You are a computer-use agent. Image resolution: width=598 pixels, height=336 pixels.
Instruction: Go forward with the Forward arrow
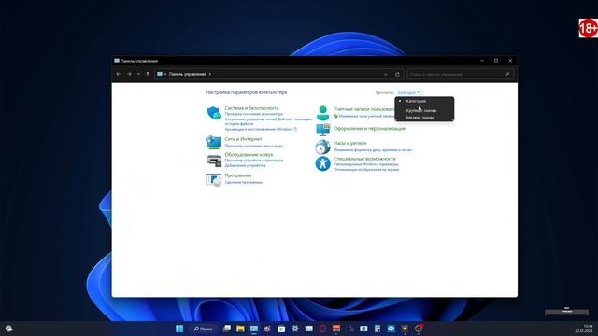129,74
